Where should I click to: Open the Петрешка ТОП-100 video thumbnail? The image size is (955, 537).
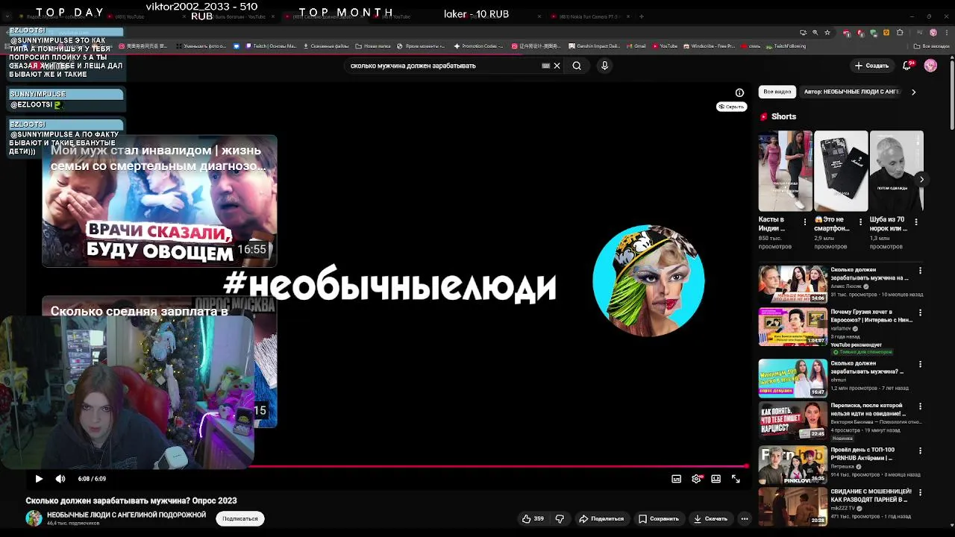[x=792, y=465]
